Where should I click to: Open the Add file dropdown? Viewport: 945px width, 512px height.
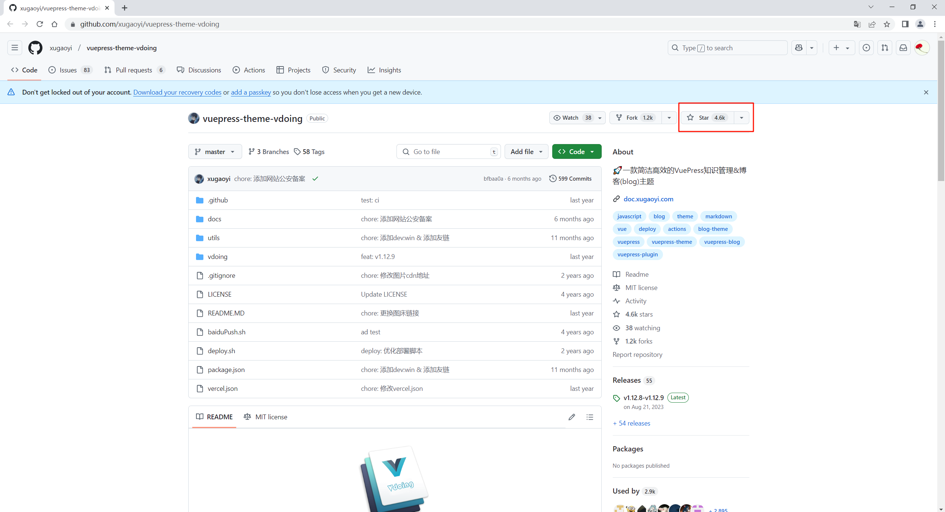pyautogui.click(x=526, y=151)
